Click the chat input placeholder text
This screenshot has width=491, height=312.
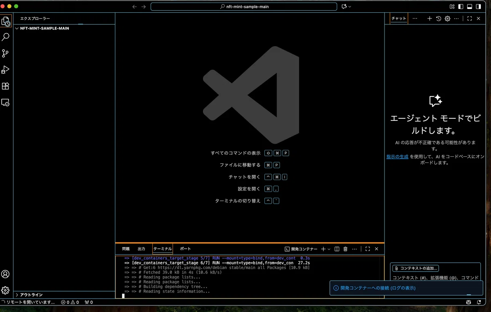435,278
